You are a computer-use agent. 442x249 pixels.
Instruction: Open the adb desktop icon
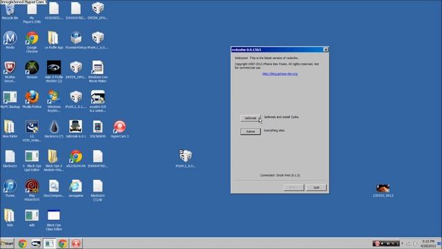(32, 218)
